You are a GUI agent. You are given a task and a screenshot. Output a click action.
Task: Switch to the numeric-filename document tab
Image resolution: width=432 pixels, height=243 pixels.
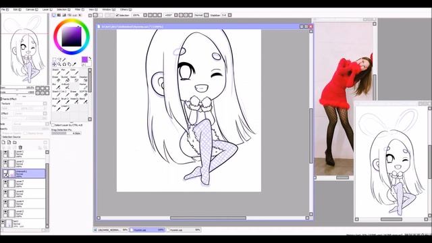111,230
